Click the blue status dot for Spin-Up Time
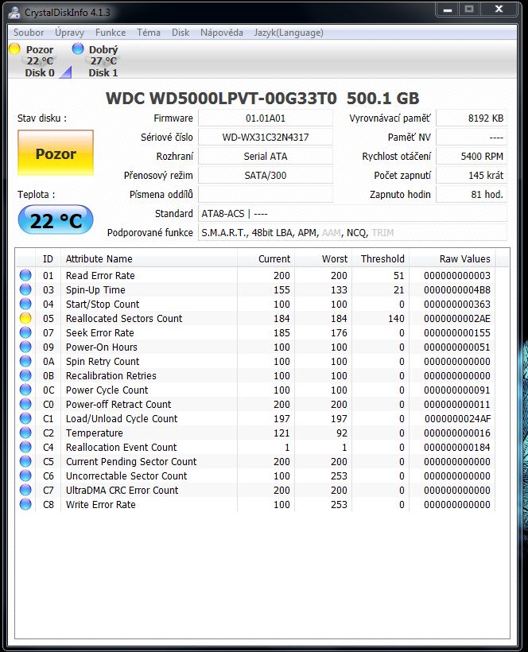Screen dimensions: 528x652 point(25,289)
